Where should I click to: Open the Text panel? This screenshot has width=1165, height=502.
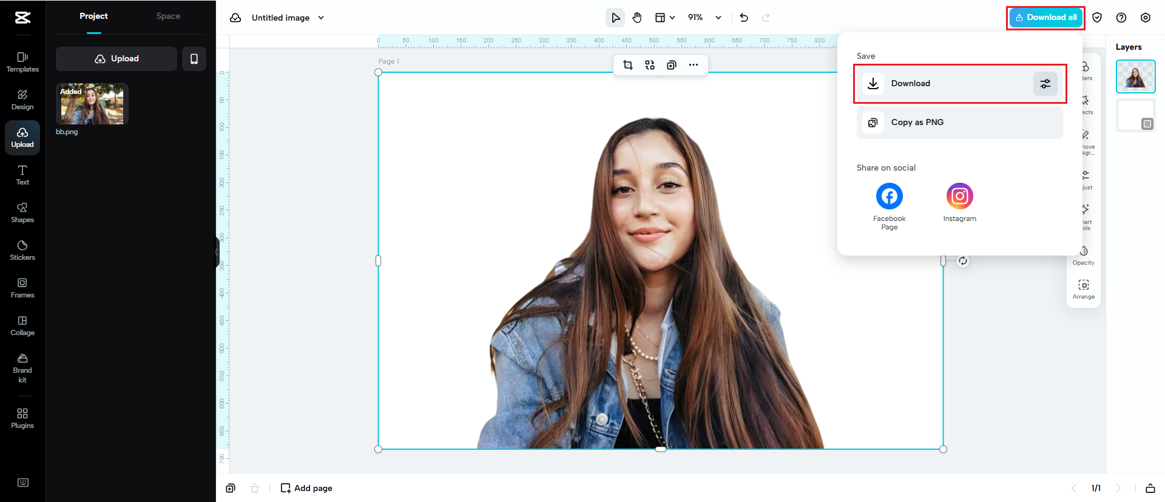[x=22, y=175]
